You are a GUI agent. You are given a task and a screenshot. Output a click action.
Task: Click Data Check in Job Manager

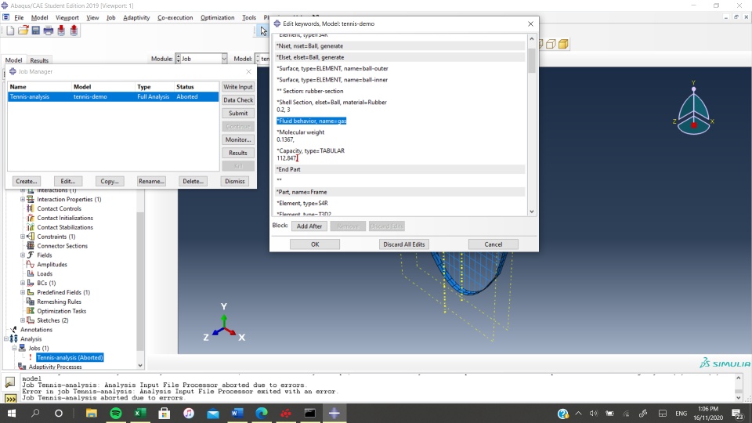point(238,99)
